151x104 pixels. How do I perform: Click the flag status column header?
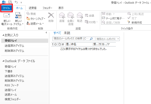[x=109, y=44]
